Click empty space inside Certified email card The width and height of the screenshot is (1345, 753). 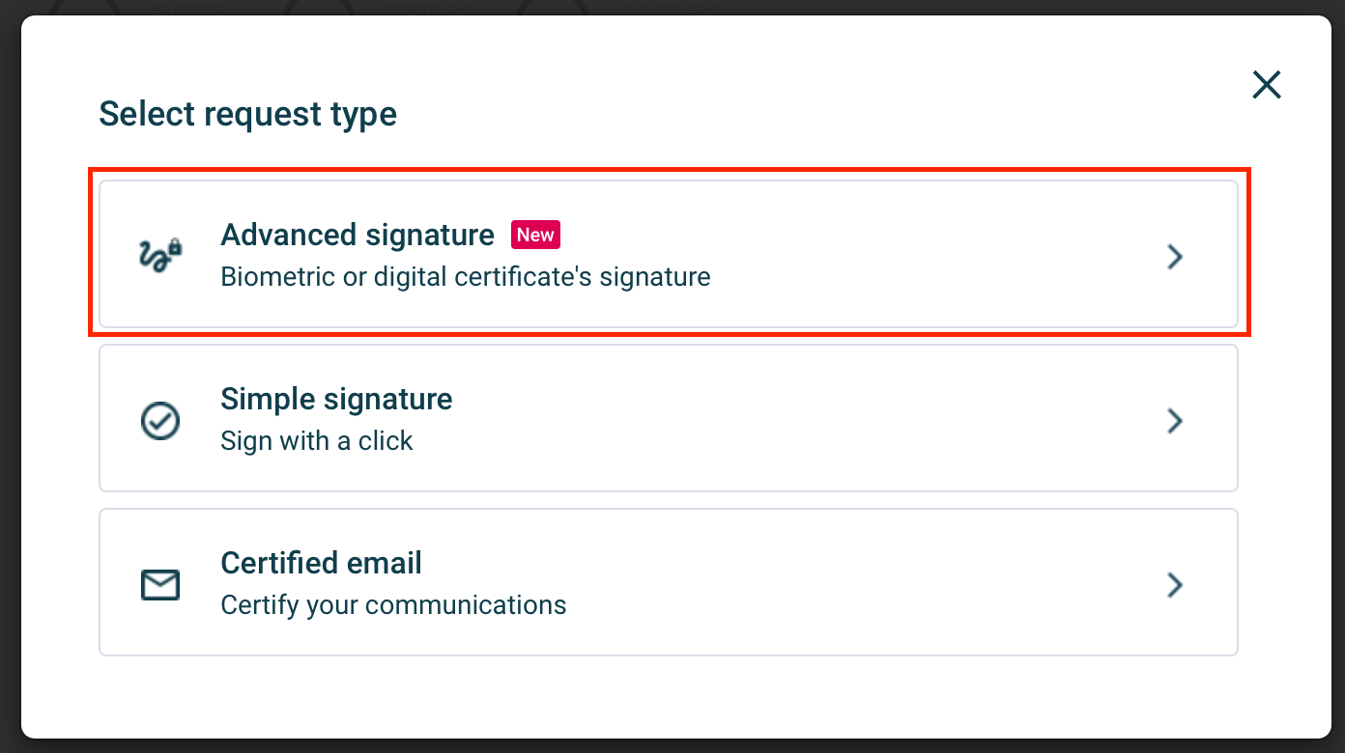tap(870, 583)
